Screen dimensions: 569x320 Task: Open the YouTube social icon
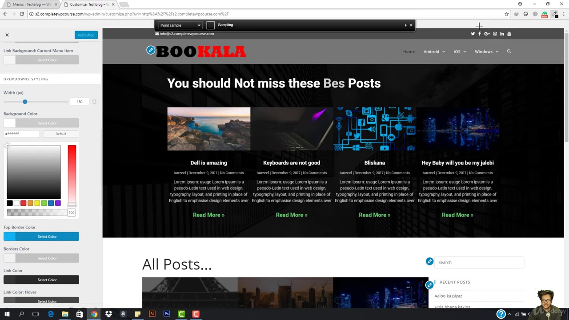(509, 34)
